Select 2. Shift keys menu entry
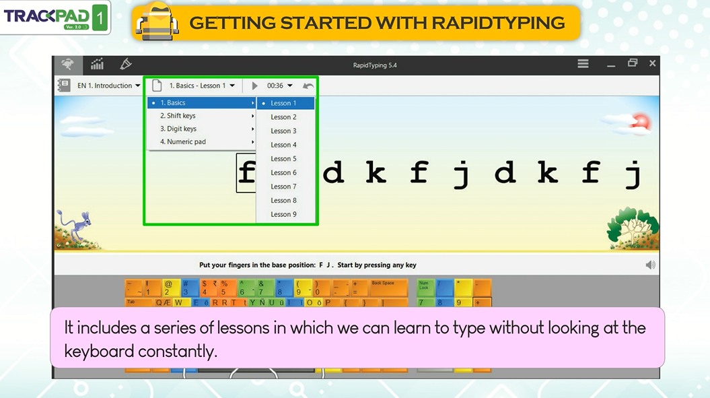The height and width of the screenshot is (398, 710). tap(201, 116)
